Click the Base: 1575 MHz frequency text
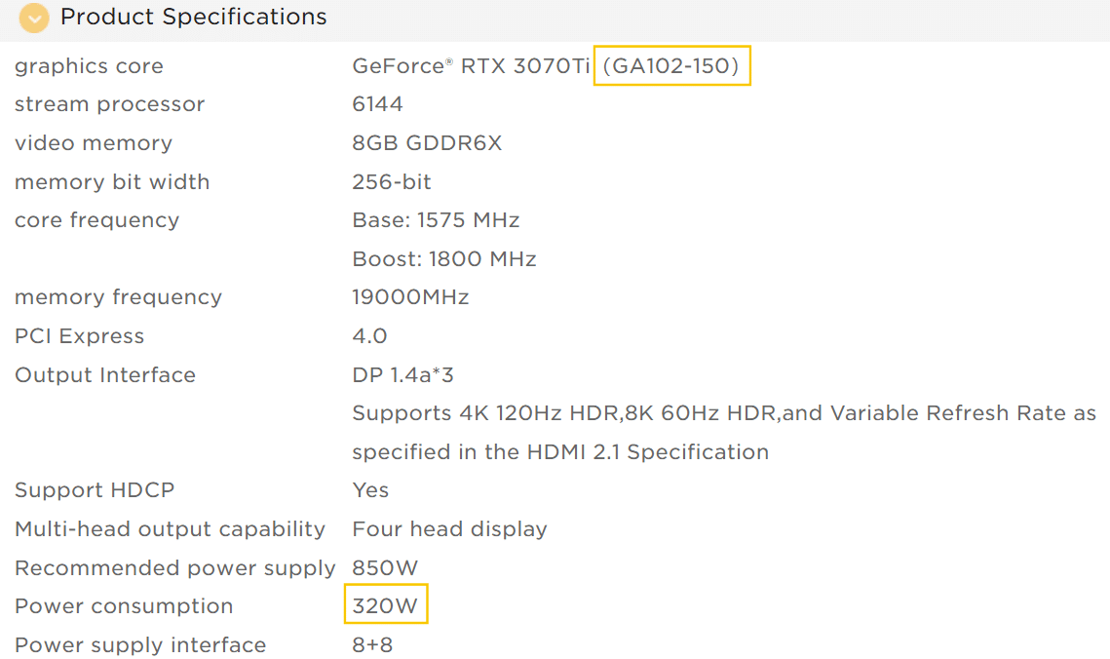 pos(436,220)
